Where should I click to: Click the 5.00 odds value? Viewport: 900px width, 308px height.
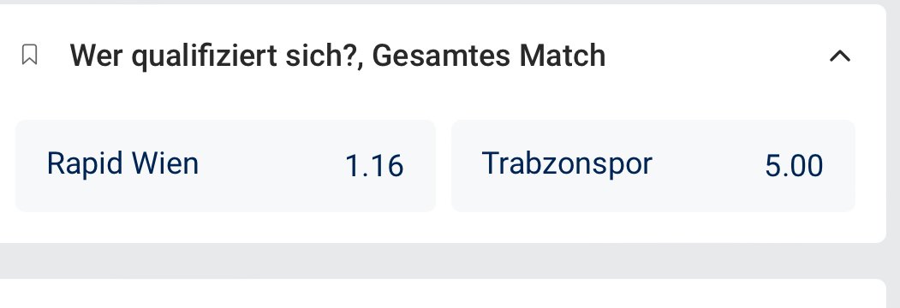point(794,166)
